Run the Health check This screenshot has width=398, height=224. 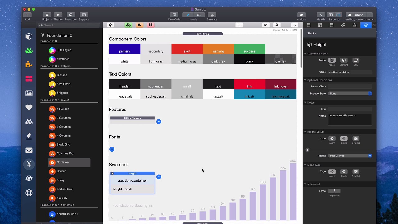[x=321, y=15]
